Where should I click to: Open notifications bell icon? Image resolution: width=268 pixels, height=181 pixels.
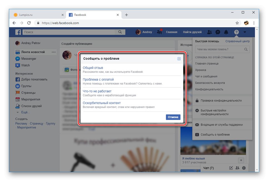[x=226, y=32]
